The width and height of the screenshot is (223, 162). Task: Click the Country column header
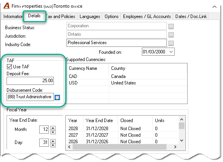[x=148, y=68]
